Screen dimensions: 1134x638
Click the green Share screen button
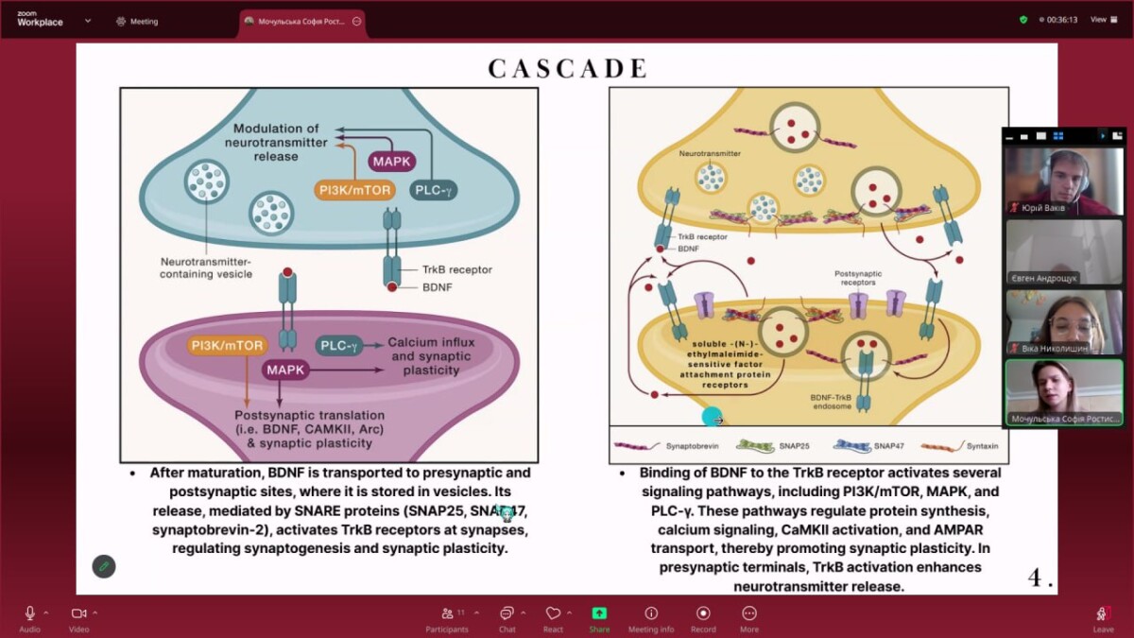599,612
